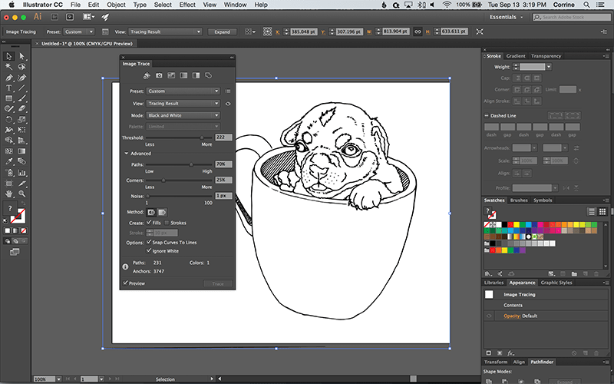Switch to the Brushes tab
The image size is (614, 384).
pos(519,200)
